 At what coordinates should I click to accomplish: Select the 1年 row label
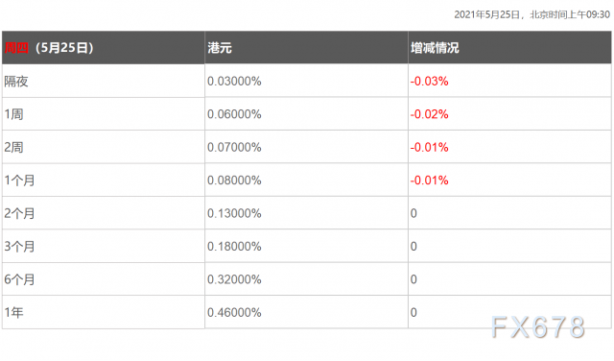[13, 312]
